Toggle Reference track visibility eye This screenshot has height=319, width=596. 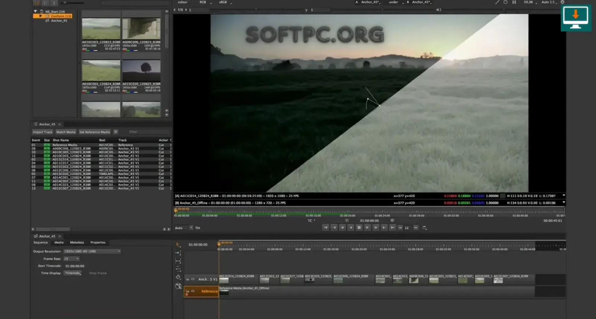click(193, 291)
